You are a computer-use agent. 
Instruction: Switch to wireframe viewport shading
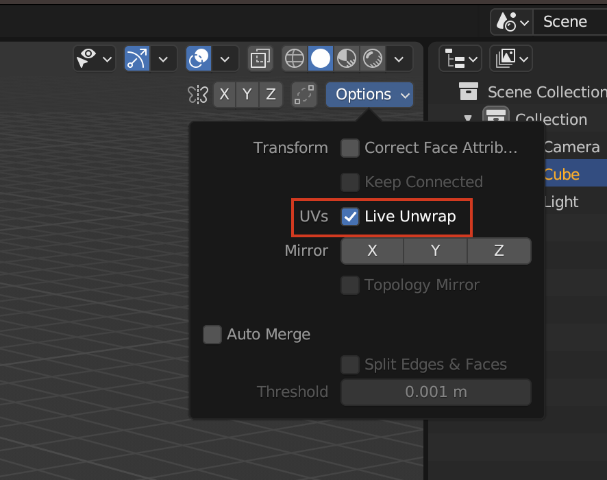(x=294, y=58)
